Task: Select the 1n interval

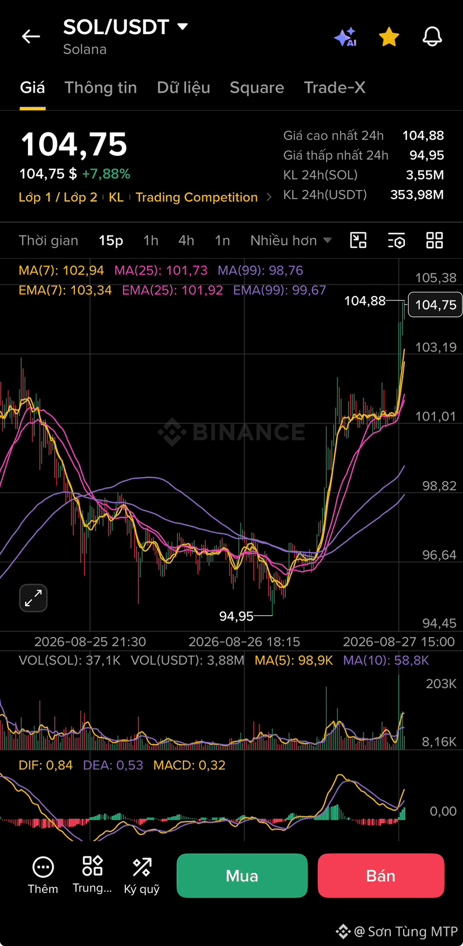Action: (223, 241)
